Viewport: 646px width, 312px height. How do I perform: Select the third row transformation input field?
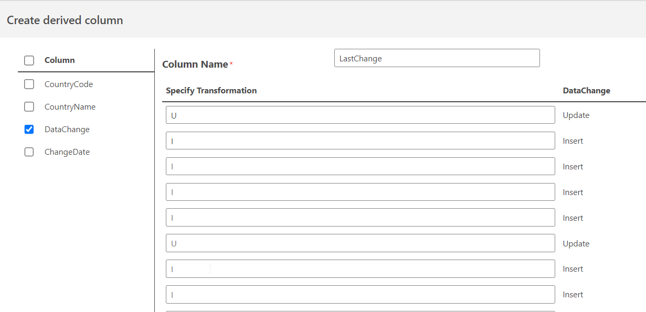360,167
